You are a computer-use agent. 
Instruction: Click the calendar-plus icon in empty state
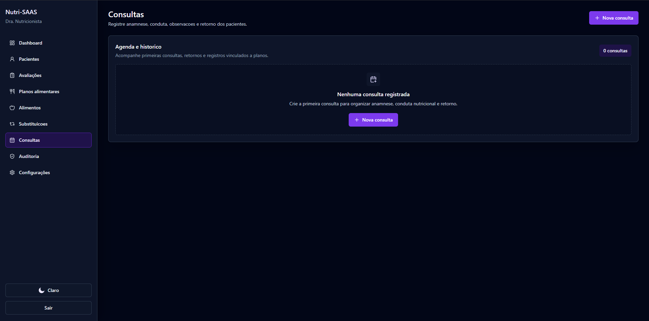[373, 79]
